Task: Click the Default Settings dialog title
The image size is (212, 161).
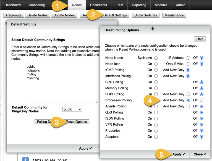Action: (x=24, y=24)
